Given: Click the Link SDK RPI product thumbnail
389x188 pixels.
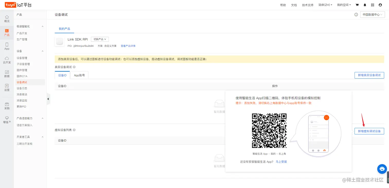Looking at the screenshot, I should (x=60, y=42).
